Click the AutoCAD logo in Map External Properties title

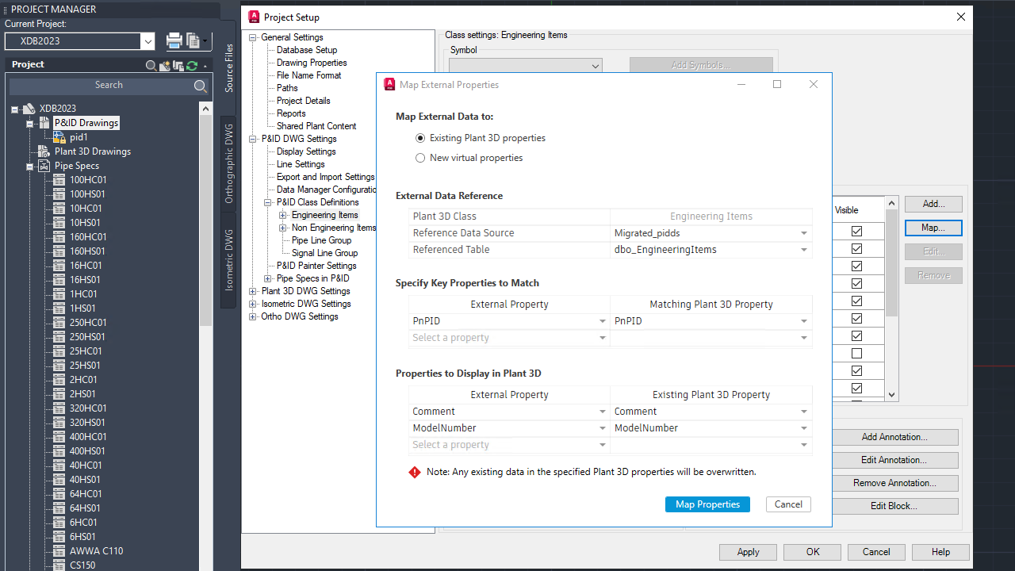389,85
